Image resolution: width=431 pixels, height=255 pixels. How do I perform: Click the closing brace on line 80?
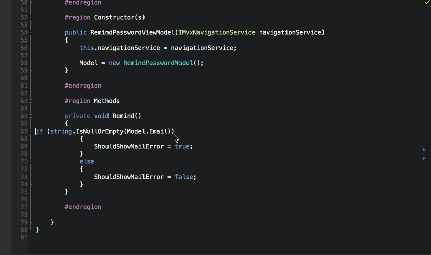(x=38, y=230)
